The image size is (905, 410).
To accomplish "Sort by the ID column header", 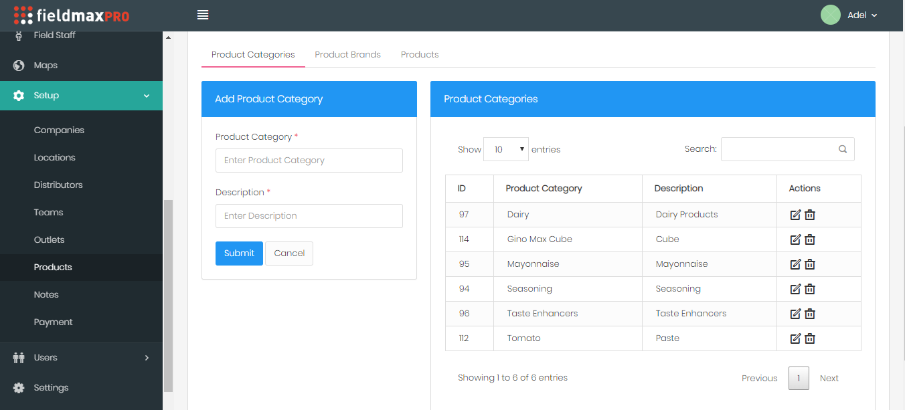I will coord(469,189).
